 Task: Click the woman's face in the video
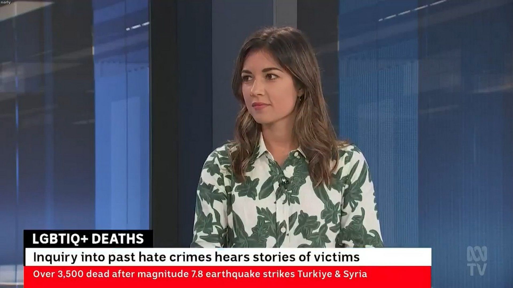(261, 88)
